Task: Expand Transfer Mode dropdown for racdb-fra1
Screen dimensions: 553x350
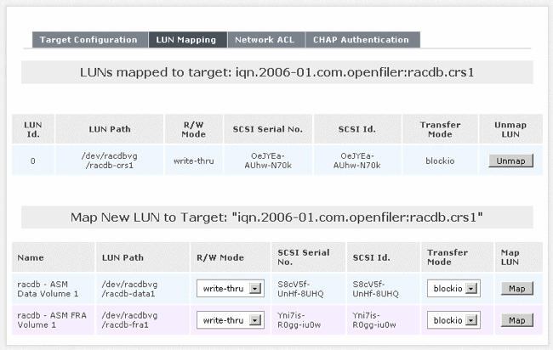Action: pyautogui.click(x=452, y=320)
